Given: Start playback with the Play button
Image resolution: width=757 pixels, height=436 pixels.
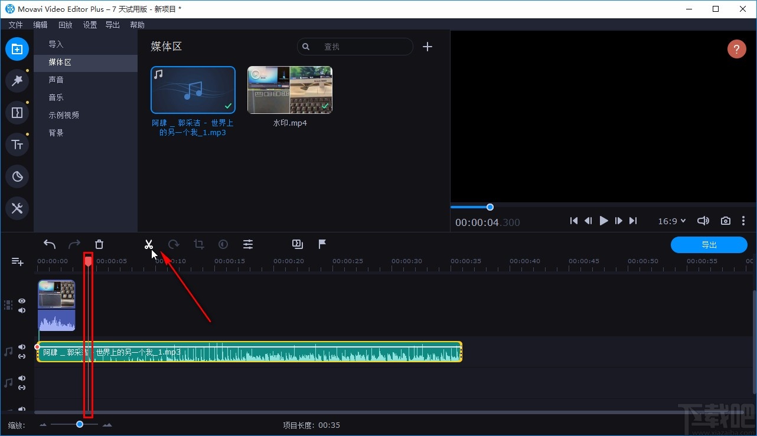Looking at the screenshot, I should 603,221.
